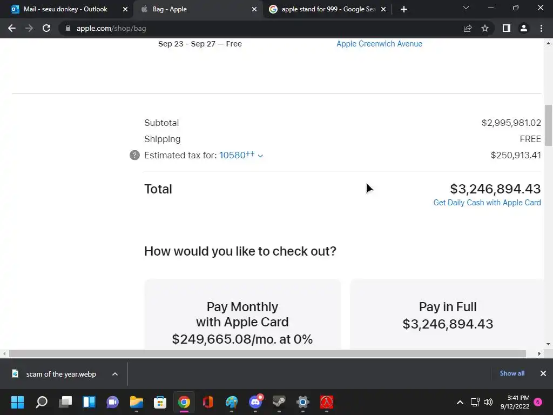The height and width of the screenshot is (415, 553).
Task: Click scrollbar up arrow
Action: pos(548,43)
